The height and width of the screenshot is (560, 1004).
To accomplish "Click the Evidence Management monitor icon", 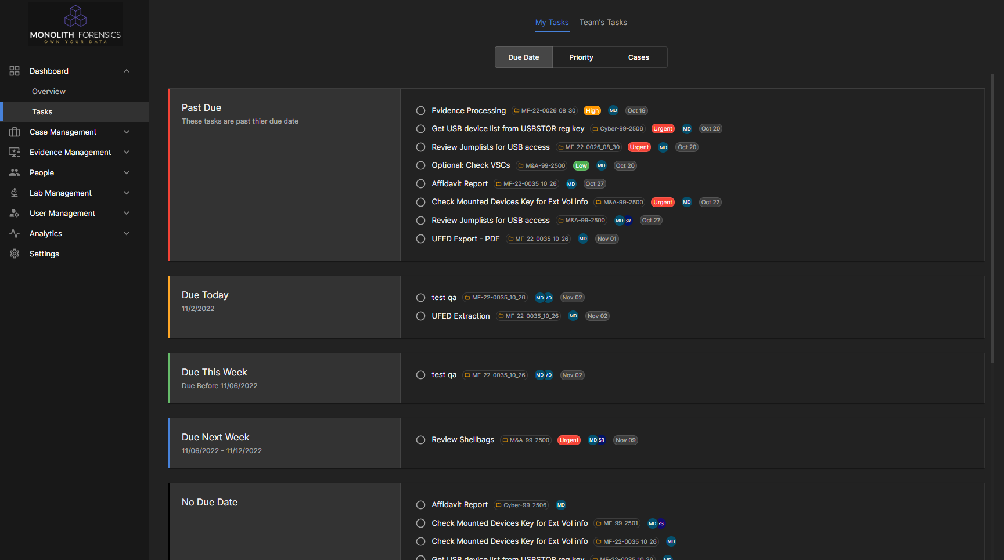I will coord(15,152).
